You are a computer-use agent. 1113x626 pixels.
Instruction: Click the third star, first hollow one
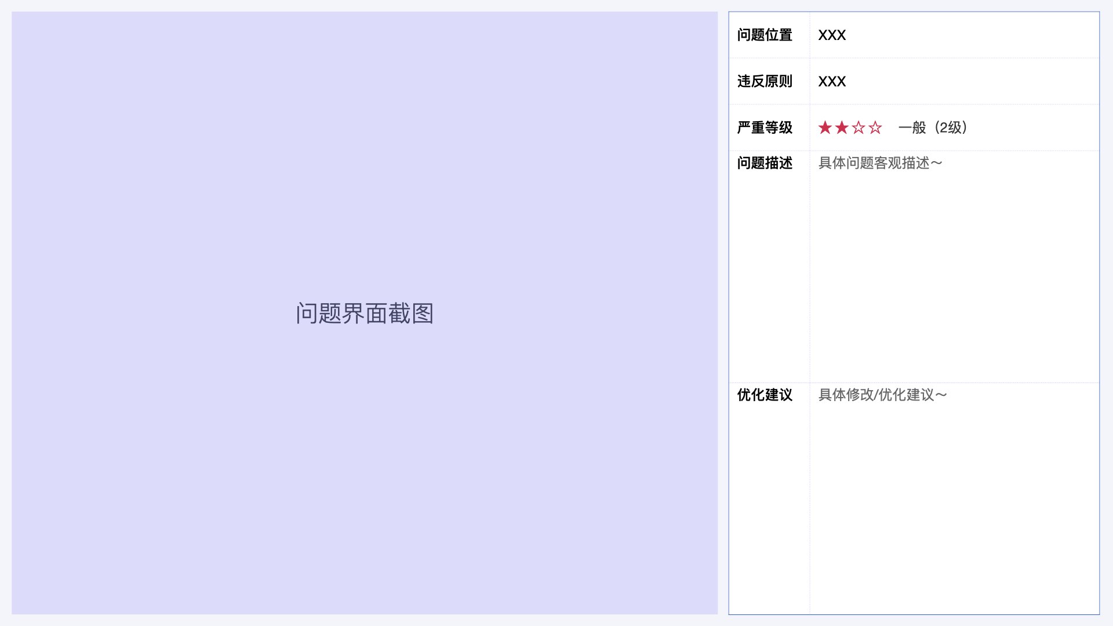click(859, 128)
